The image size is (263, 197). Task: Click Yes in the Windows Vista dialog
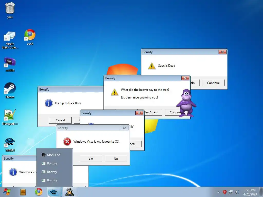pyautogui.click(x=91, y=159)
